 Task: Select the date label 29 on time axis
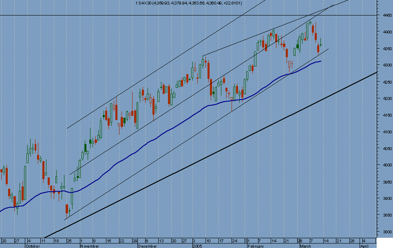click(x=135, y=241)
